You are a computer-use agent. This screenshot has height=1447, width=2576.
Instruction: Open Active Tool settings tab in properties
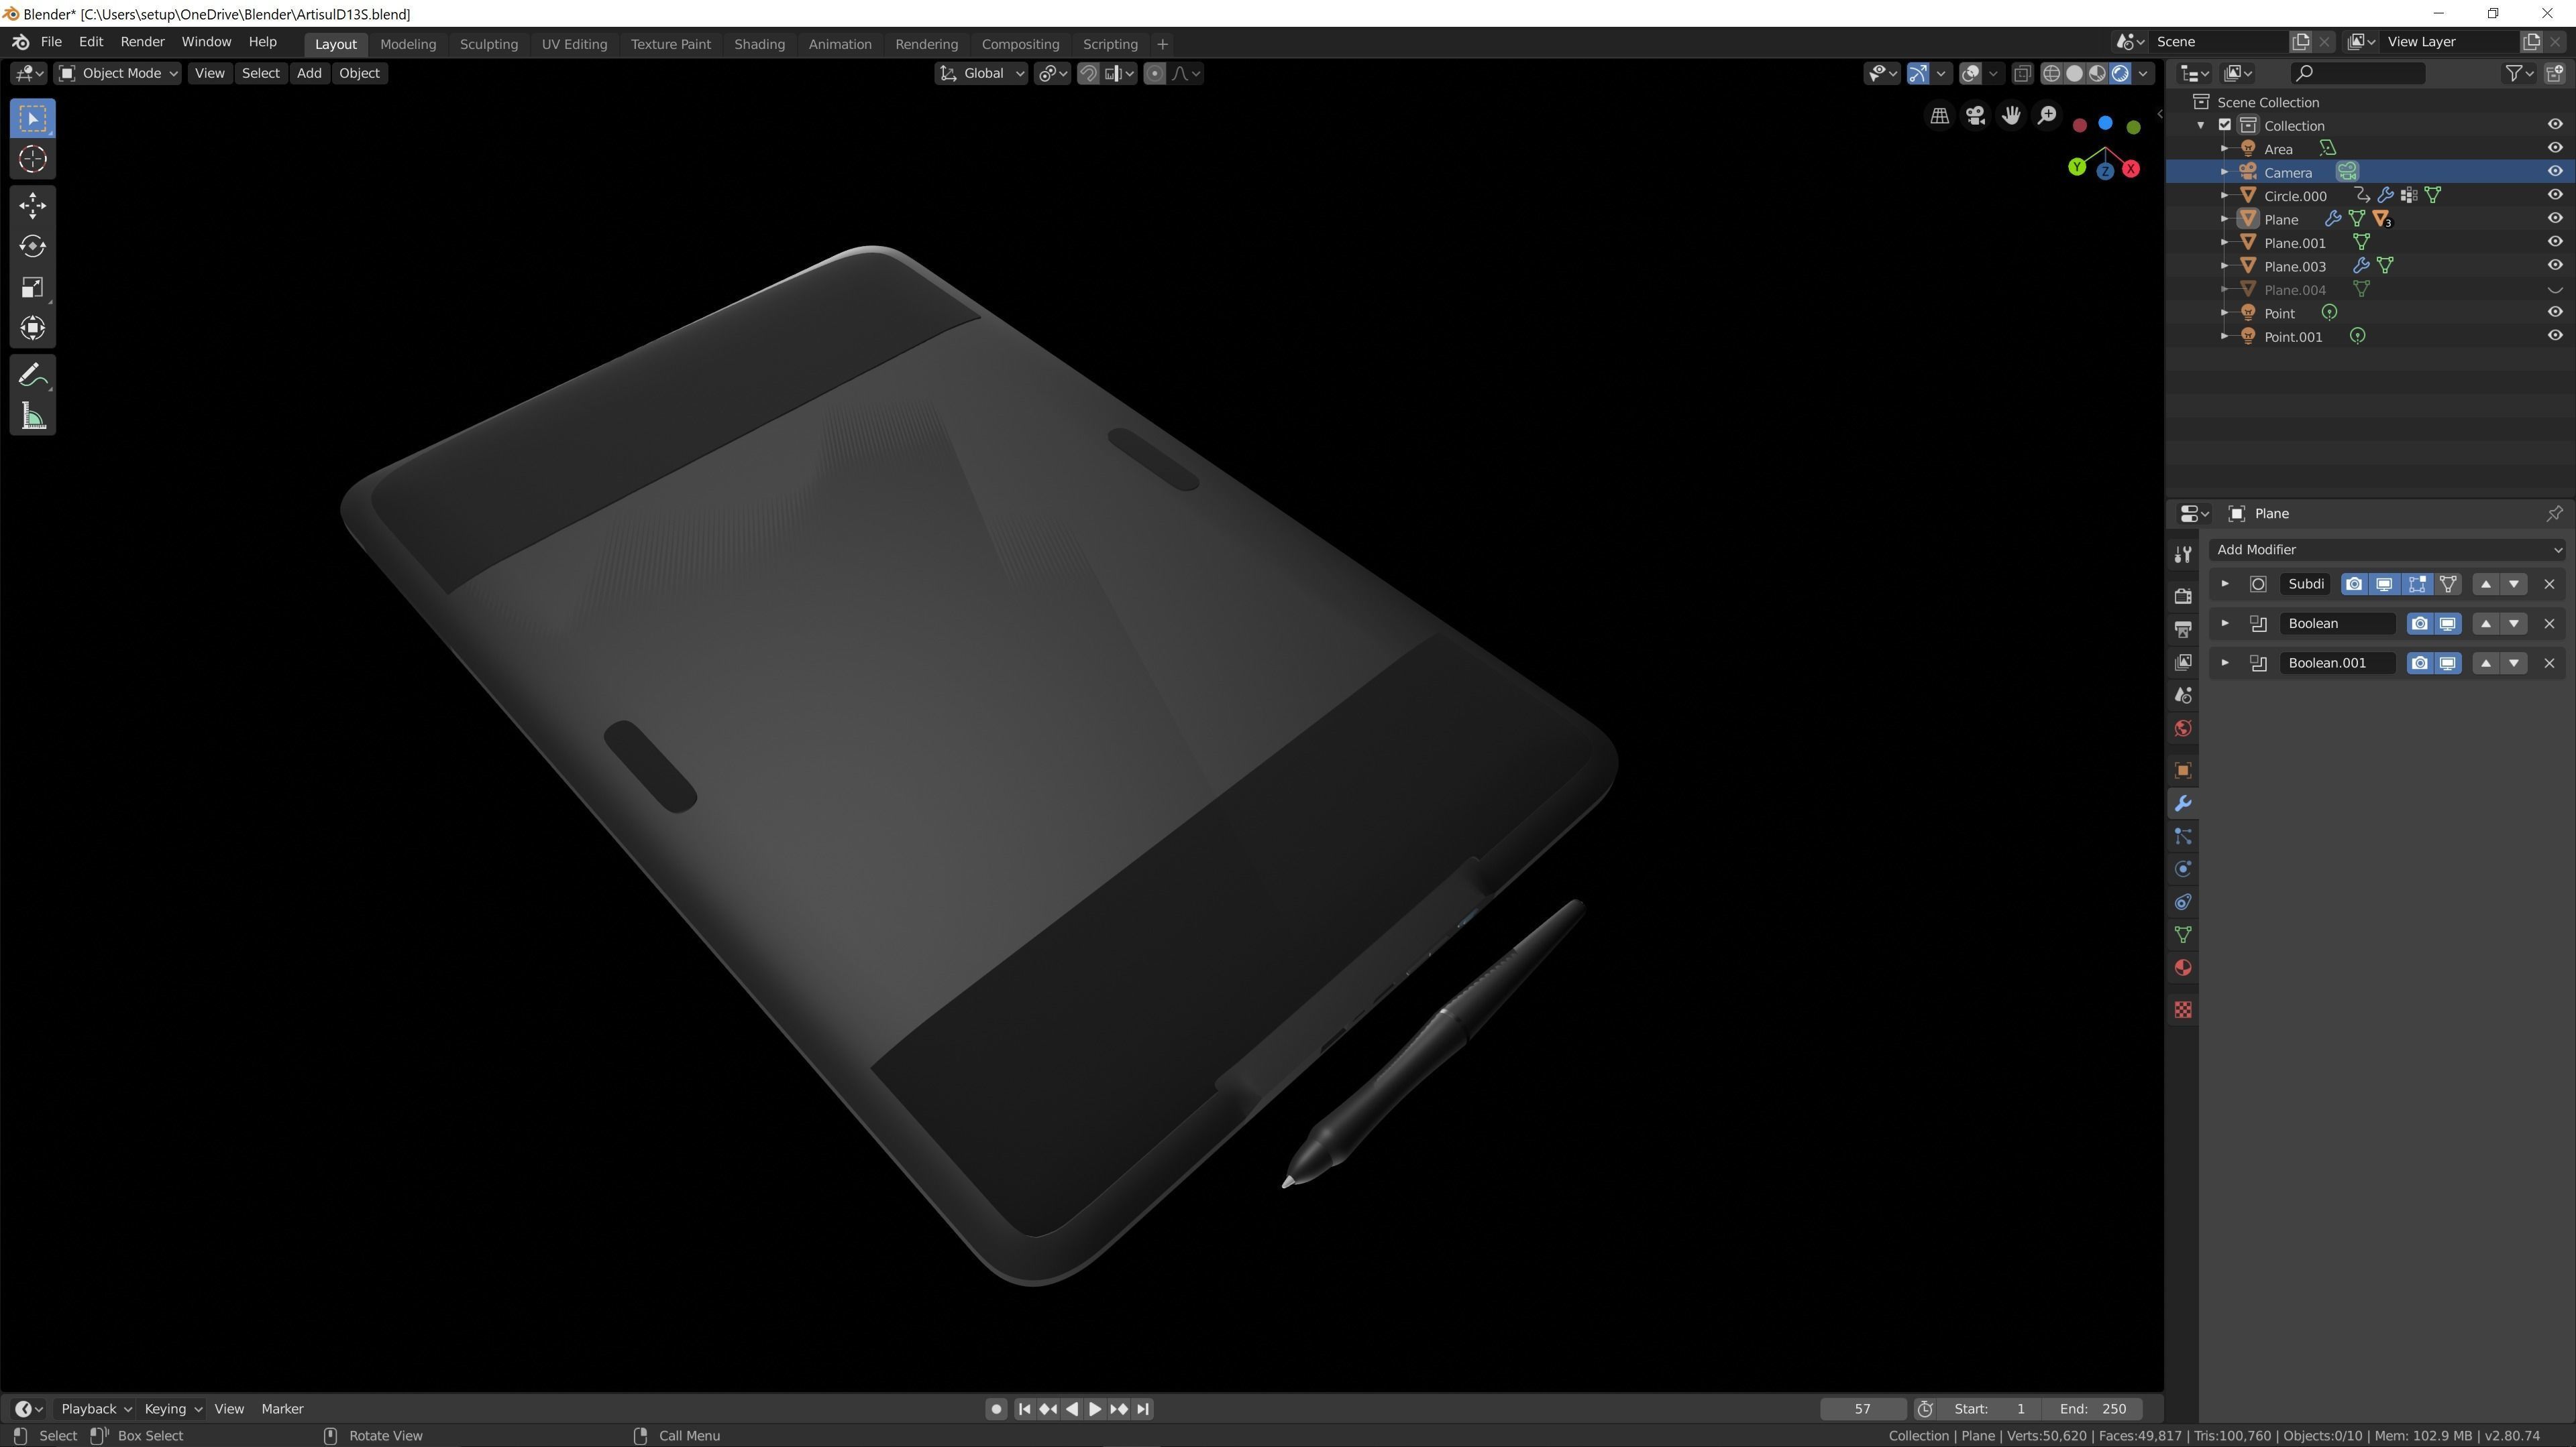(2183, 555)
